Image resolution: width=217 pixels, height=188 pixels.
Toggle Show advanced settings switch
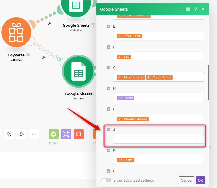[106, 180]
